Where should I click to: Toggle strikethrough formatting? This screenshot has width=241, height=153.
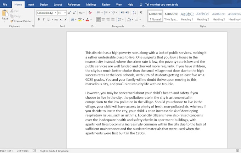pyautogui.click(x=56, y=19)
